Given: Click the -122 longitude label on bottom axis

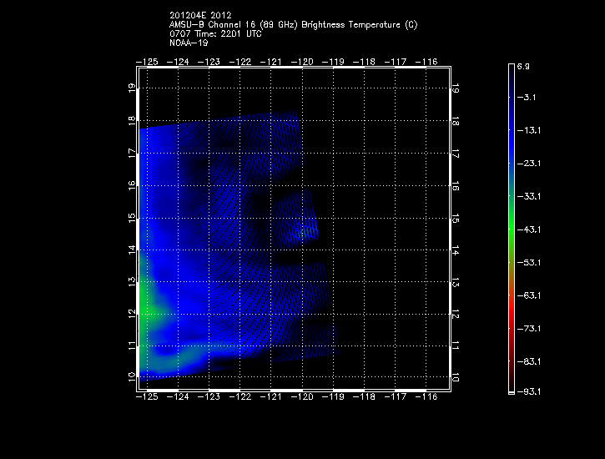Looking at the screenshot, I should pyautogui.click(x=240, y=396).
